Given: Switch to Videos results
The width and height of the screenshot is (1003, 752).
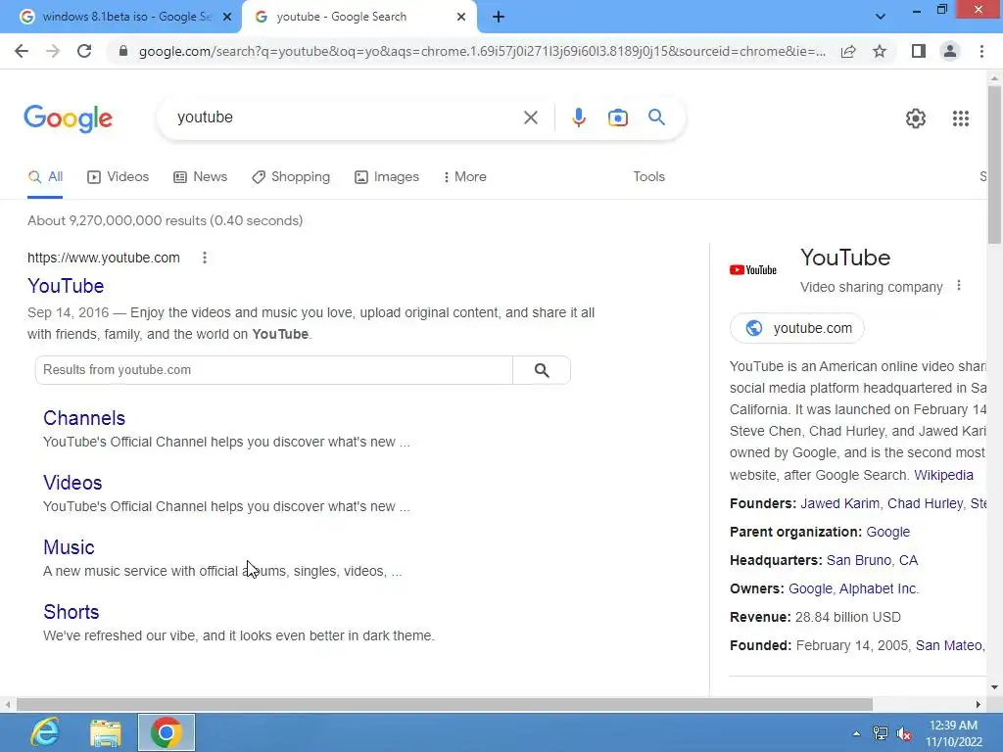Looking at the screenshot, I should click(x=119, y=177).
